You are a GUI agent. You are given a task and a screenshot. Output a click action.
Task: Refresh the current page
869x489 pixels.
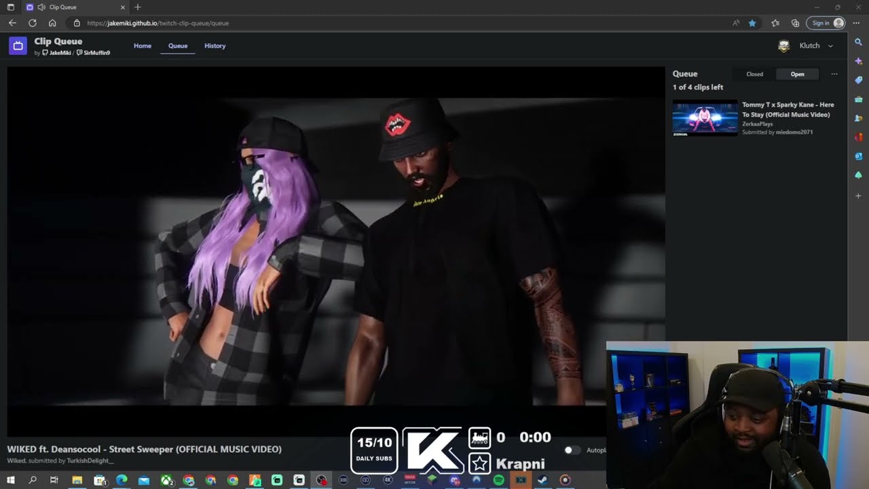point(32,23)
